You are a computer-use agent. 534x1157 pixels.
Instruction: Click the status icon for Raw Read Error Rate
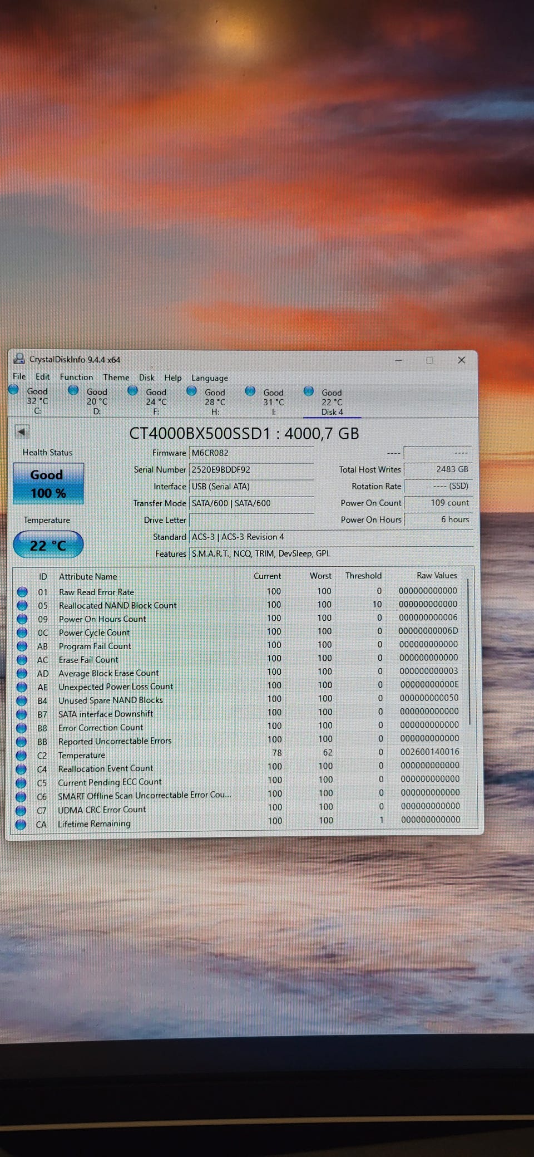point(22,591)
